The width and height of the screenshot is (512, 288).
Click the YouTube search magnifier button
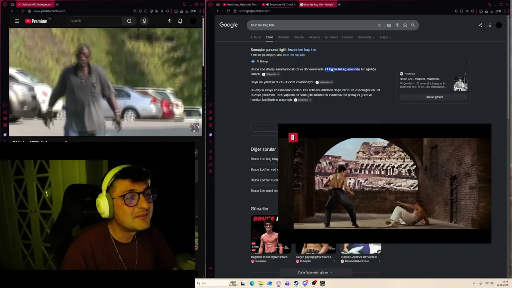(129, 21)
